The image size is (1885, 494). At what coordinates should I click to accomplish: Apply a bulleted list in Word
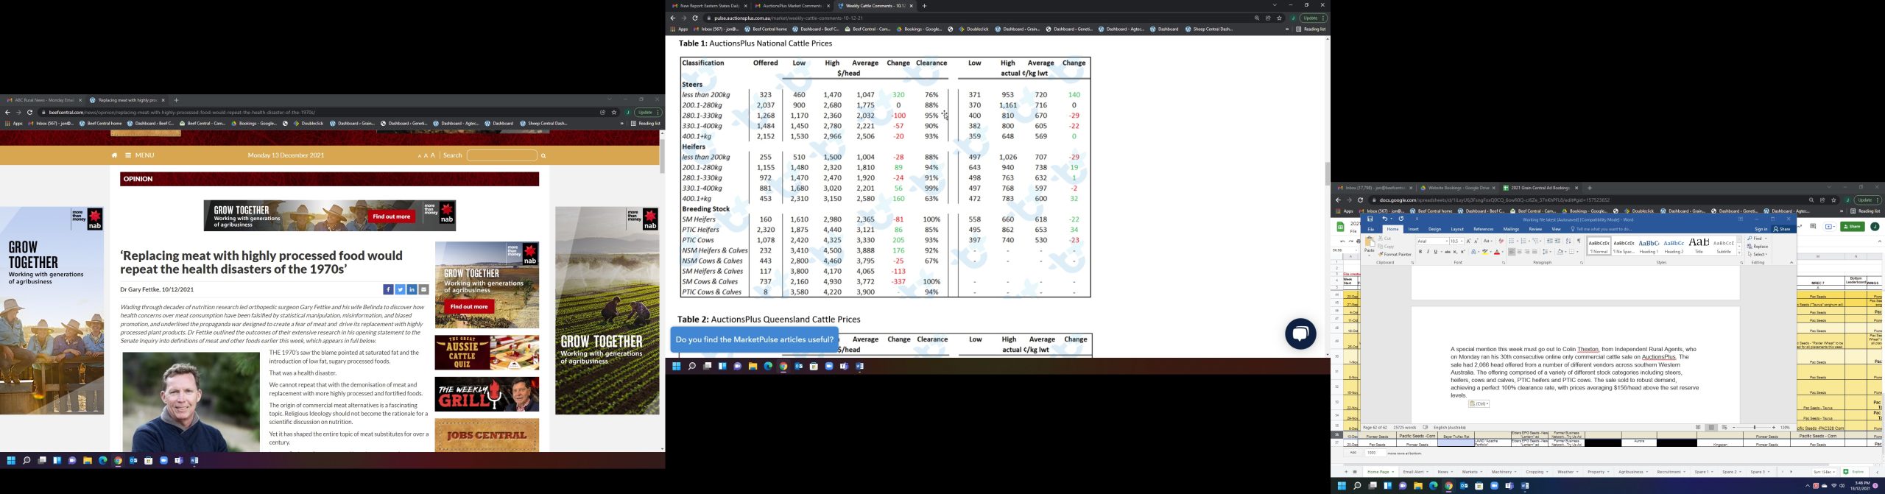pos(1512,241)
